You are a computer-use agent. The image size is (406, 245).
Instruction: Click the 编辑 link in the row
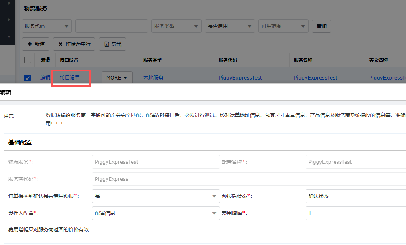pos(45,78)
